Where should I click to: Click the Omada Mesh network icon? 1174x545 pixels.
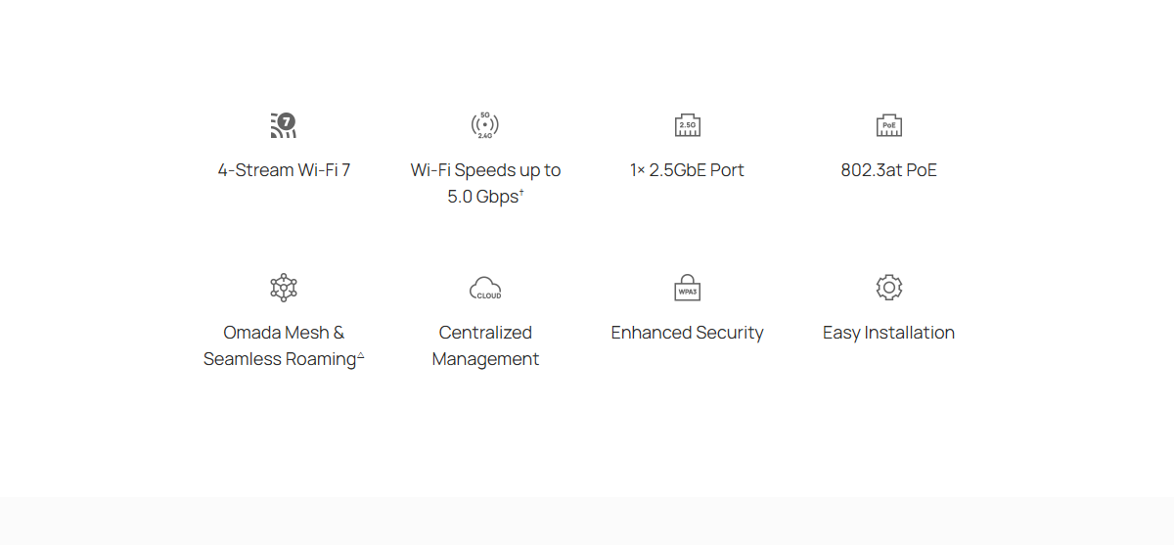click(x=283, y=288)
